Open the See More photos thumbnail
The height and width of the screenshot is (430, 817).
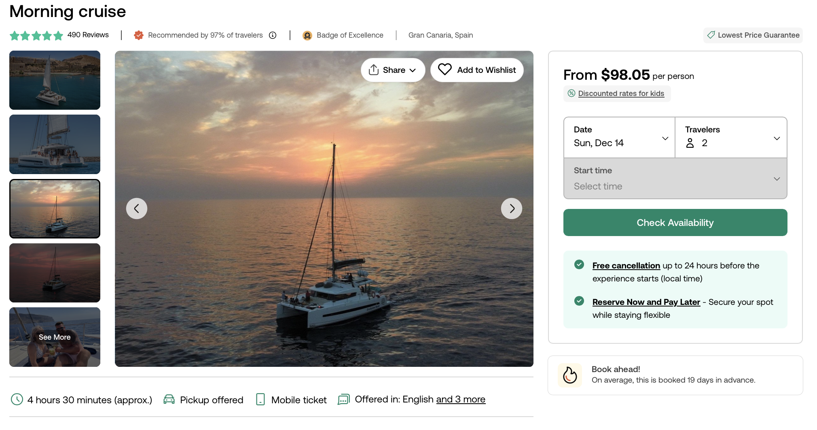pyautogui.click(x=55, y=337)
